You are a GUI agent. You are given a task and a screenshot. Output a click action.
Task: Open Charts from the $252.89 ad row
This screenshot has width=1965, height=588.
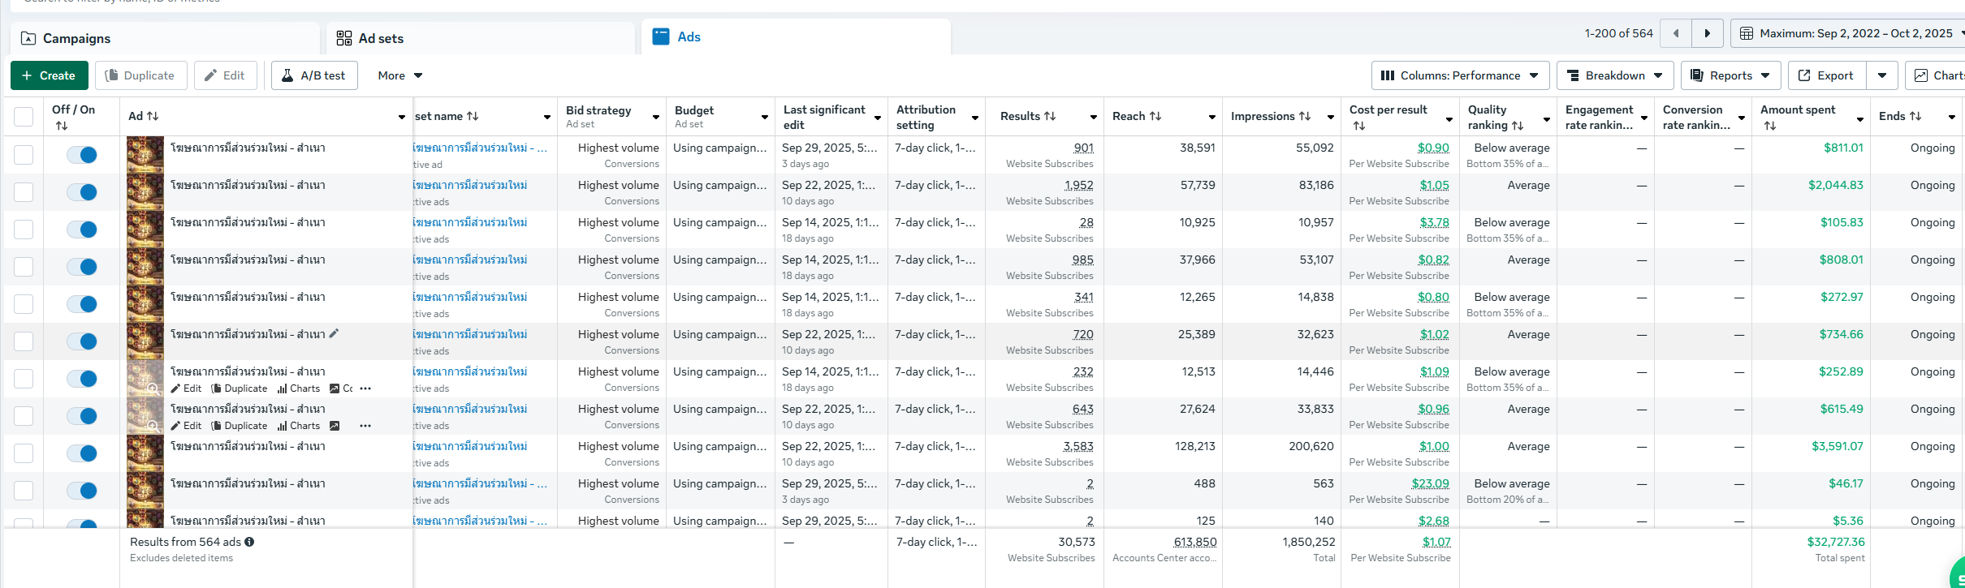tap(299, 388)
